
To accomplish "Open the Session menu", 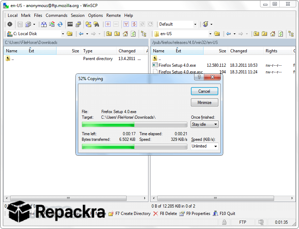I will [x=78, y=15].
